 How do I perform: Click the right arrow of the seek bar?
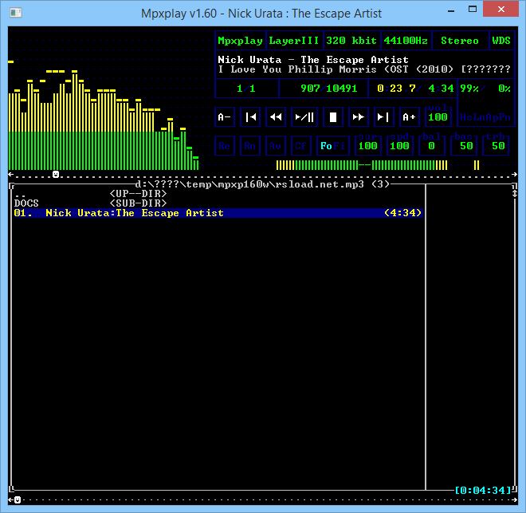point(514,174)
